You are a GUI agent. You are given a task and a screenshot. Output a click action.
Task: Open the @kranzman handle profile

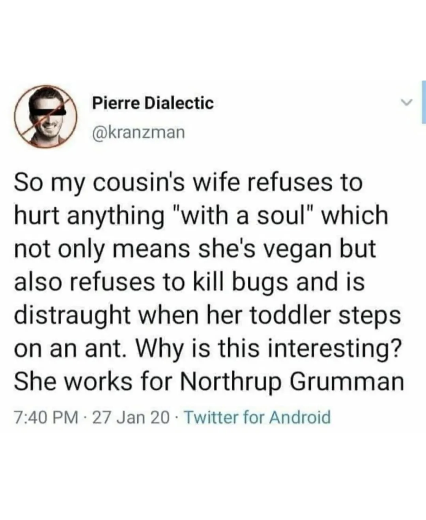[x=138, y=133]
